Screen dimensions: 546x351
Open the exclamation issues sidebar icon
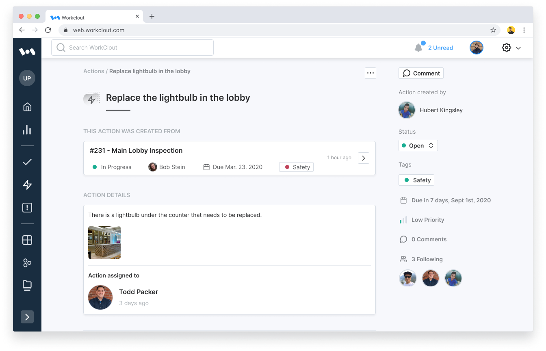[27, 208]
